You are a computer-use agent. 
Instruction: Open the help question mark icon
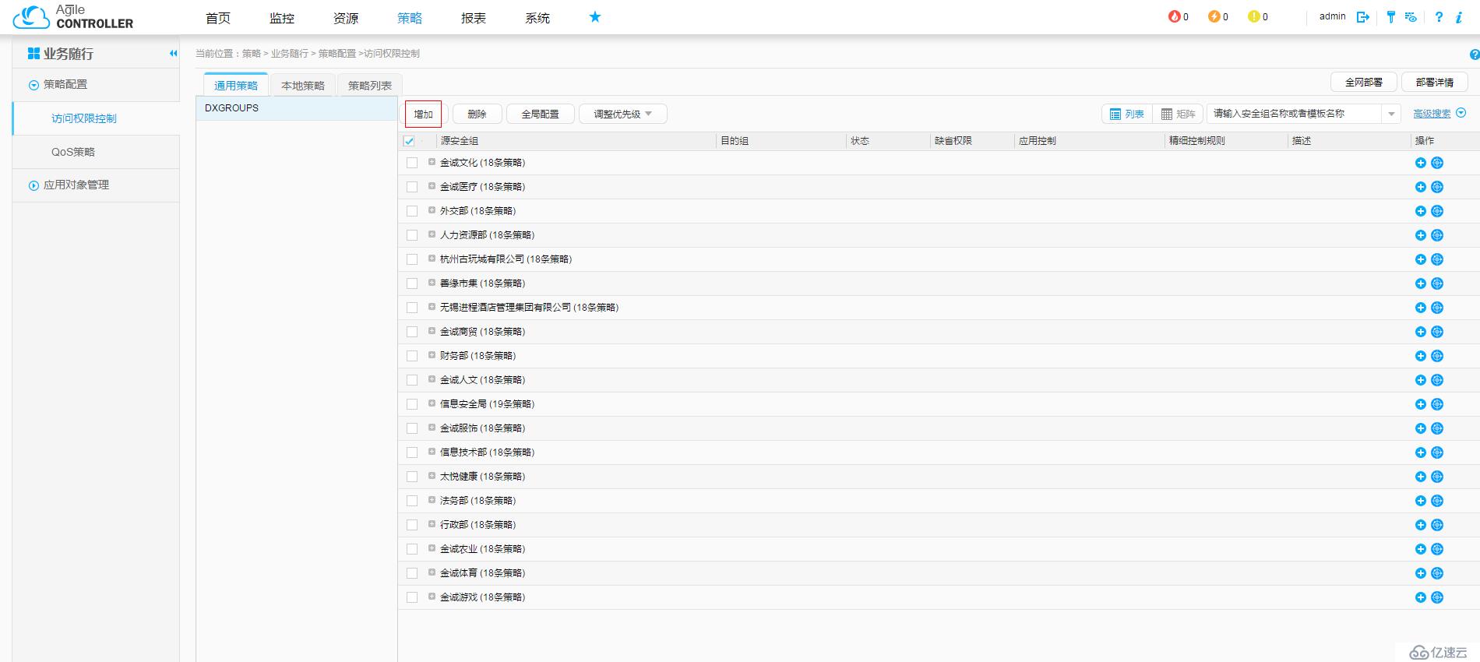pos(1439,16)
